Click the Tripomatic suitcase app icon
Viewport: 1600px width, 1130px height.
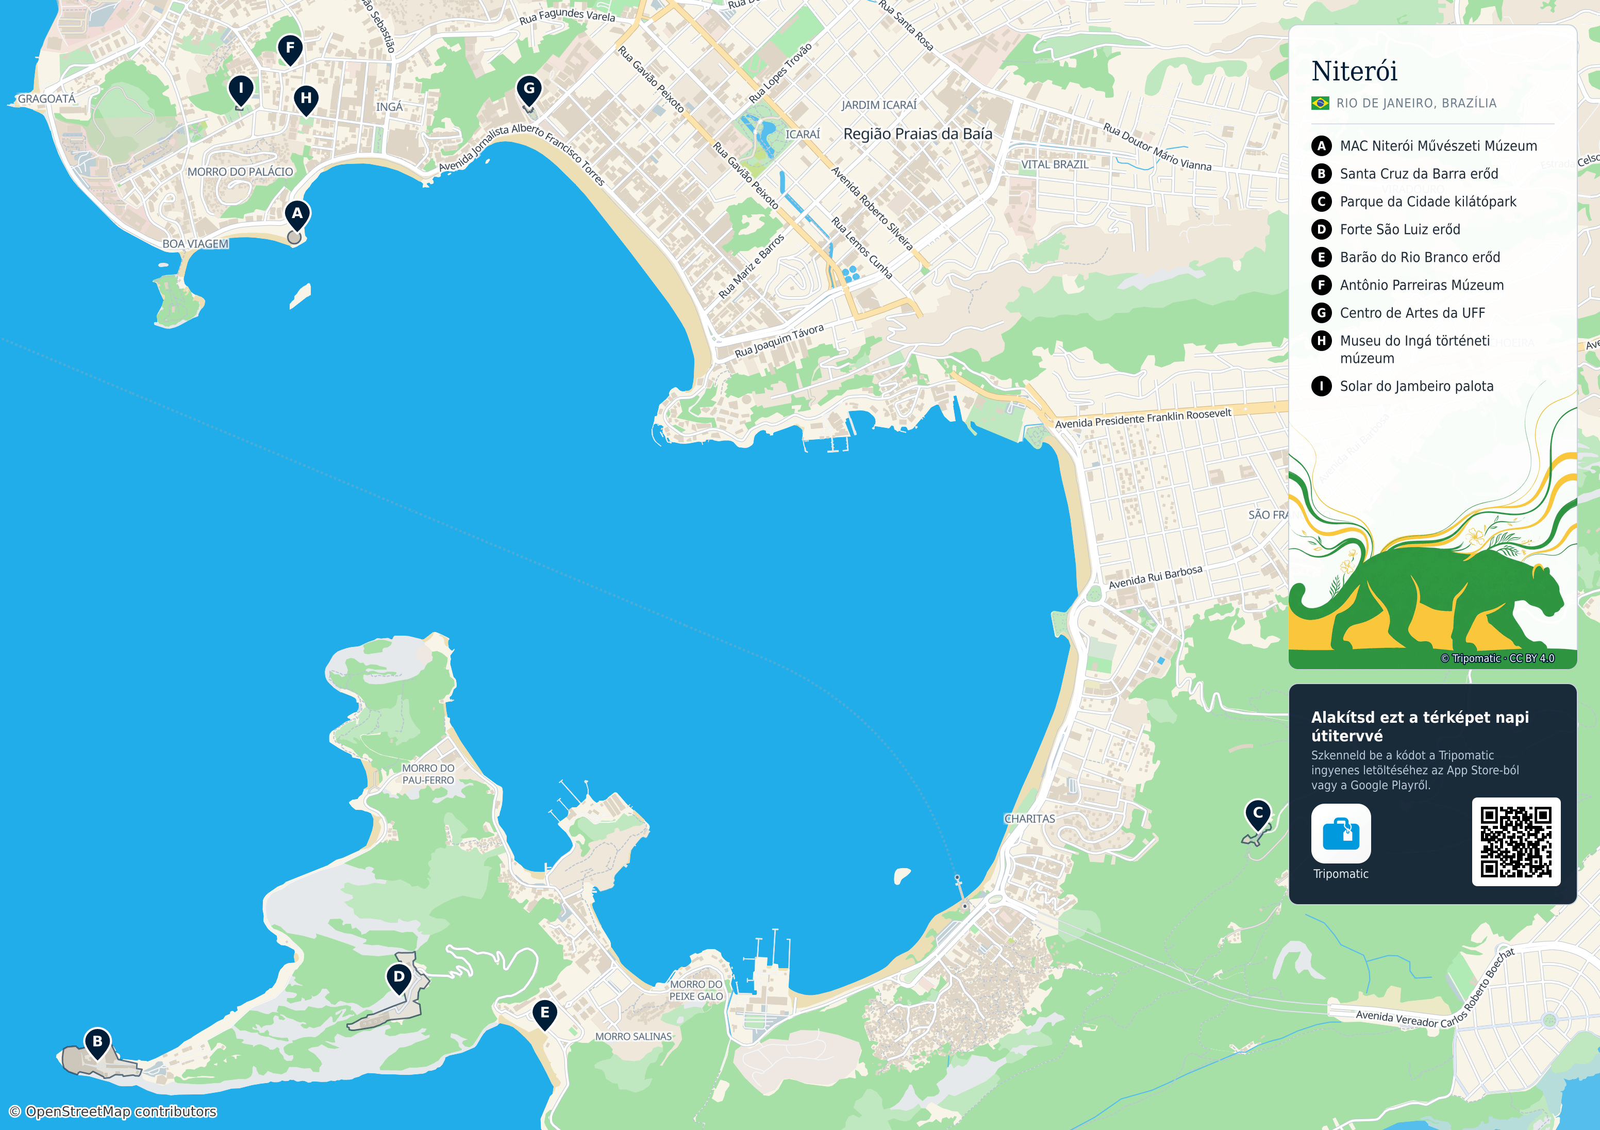coord(1341,834)
